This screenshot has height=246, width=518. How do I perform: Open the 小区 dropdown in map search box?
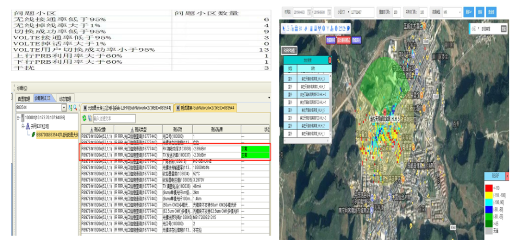click(478, 28)
